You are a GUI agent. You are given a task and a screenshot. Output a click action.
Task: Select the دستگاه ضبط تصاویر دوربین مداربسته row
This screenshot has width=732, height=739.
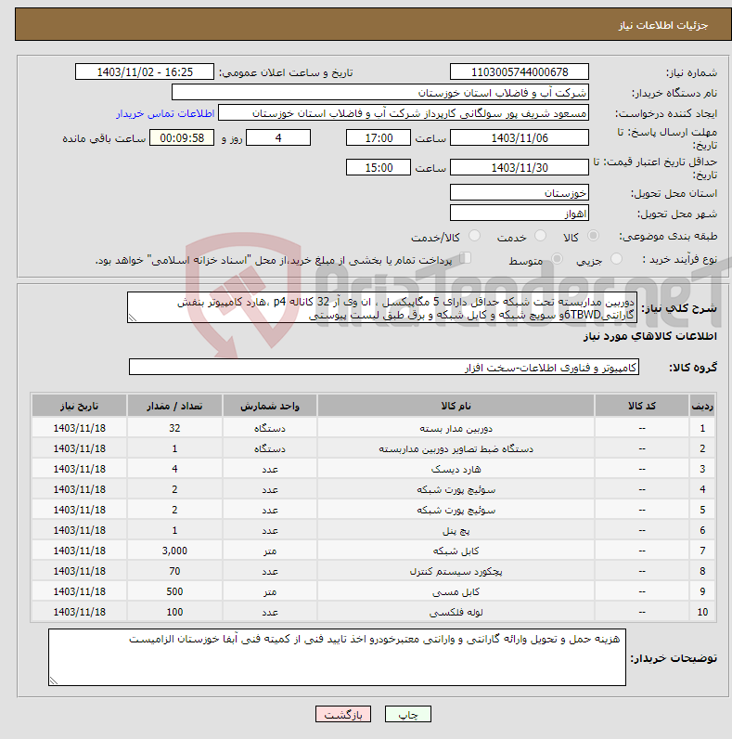point(373,448)
